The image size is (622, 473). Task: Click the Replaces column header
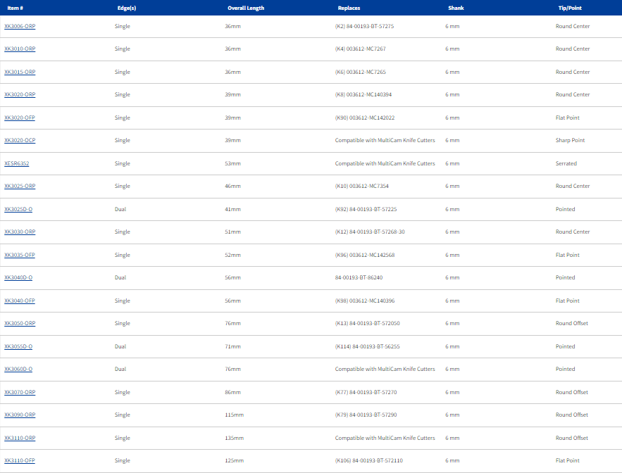349,8
